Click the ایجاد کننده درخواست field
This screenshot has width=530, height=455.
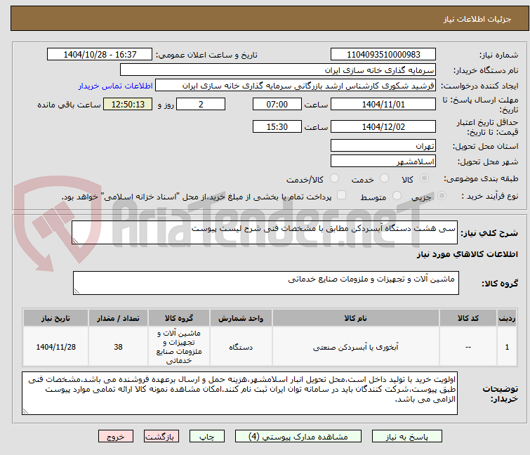[x=296, y=85]
